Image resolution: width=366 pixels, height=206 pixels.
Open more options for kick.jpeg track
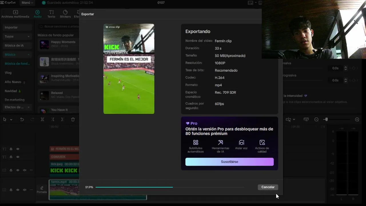(31, 170)
